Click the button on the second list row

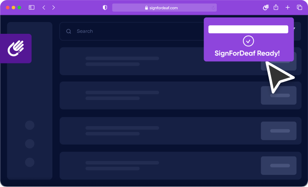[279, 95]
